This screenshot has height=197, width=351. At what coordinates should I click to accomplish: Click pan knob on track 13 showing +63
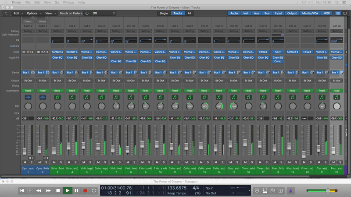(204, 106)
